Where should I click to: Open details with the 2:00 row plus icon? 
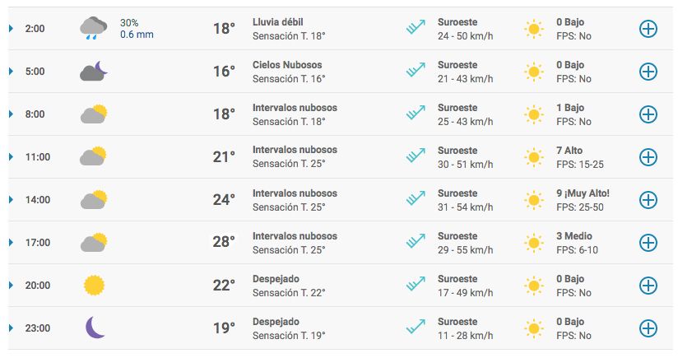(x=648, y=29)
